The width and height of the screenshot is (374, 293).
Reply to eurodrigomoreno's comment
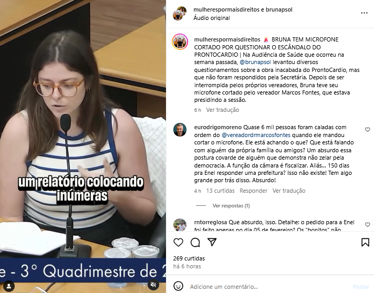tap(253, 191)
